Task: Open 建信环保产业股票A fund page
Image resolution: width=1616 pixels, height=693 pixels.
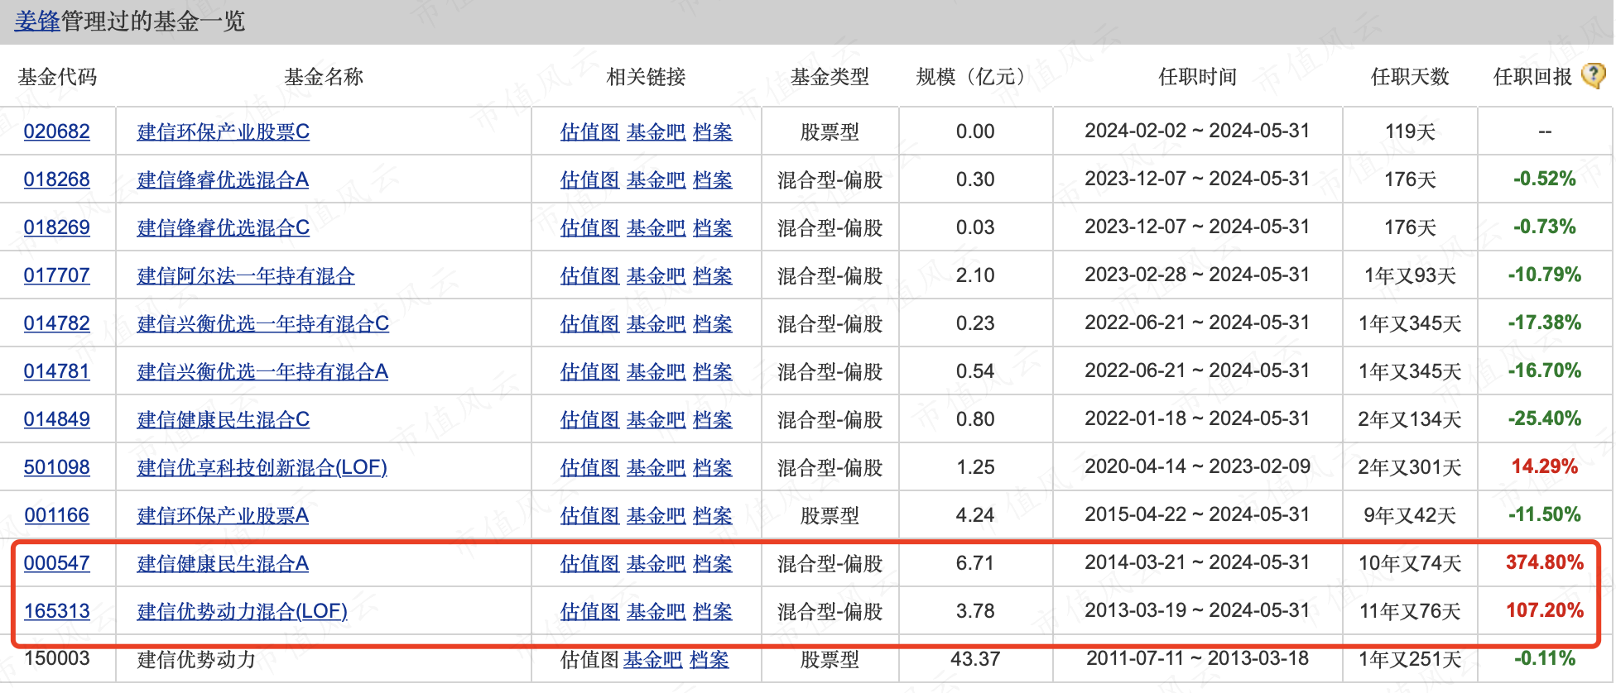Action: click(x=223, y=515)
